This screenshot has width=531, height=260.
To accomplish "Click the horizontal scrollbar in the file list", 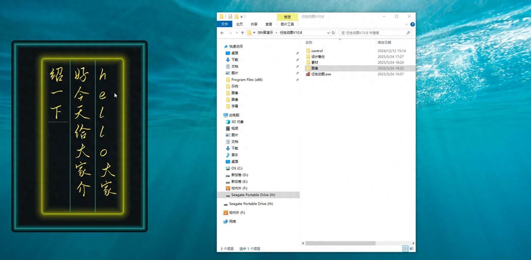I will (x=340, y=243).
